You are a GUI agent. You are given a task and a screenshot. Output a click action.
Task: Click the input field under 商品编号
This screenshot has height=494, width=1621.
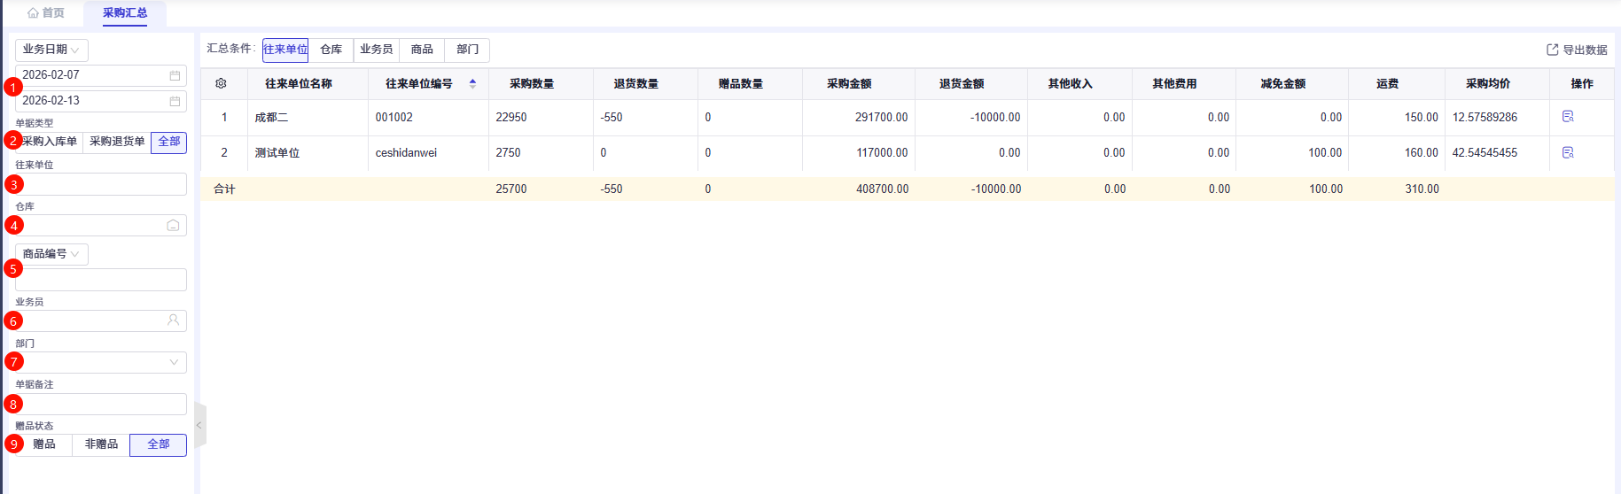click(x=101, y=280)
